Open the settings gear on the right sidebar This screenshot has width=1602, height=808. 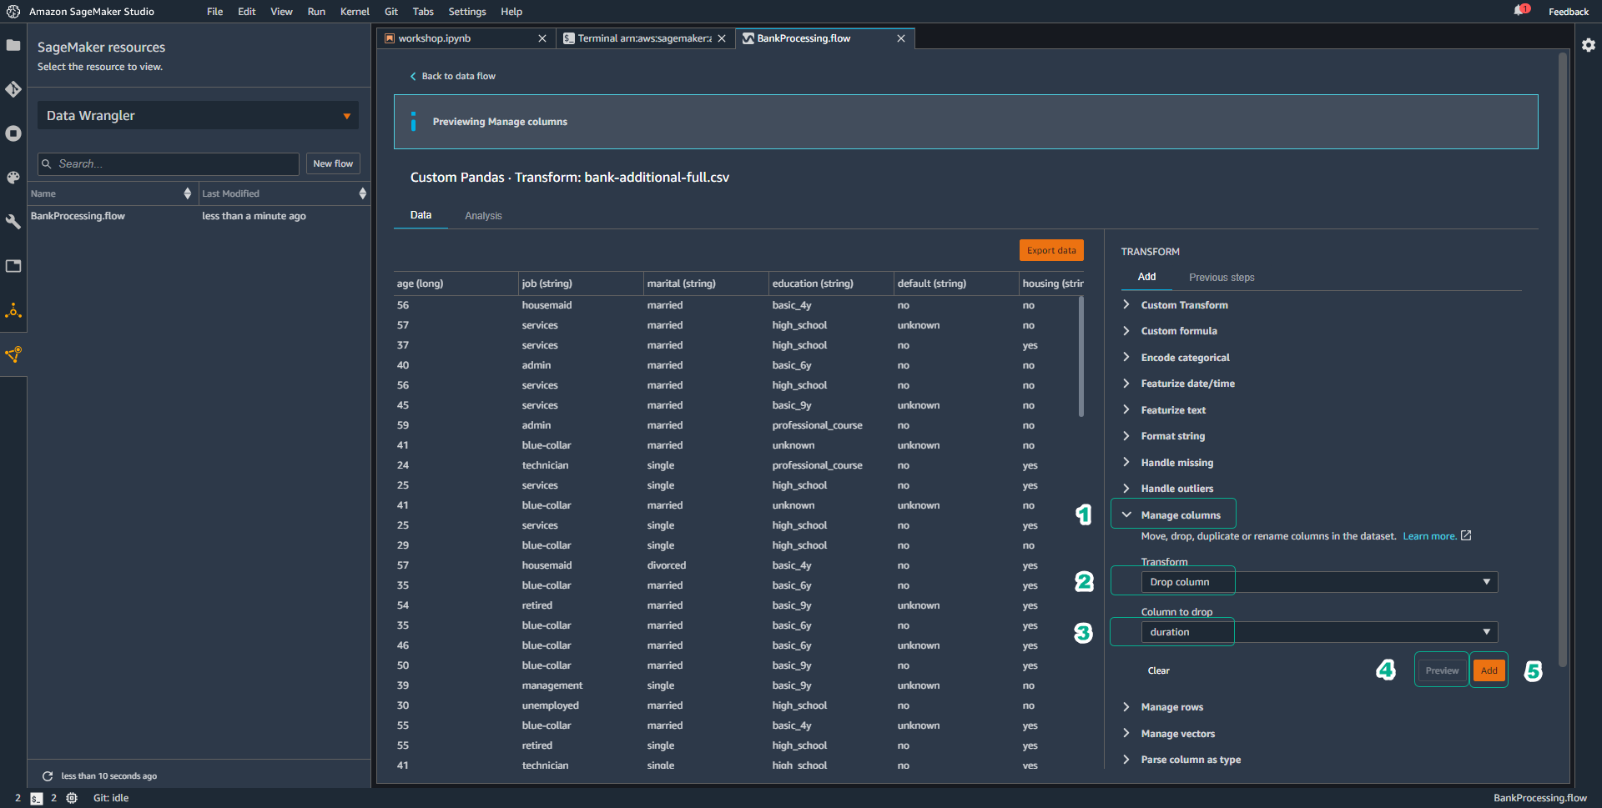click(x=1589, y=45)
